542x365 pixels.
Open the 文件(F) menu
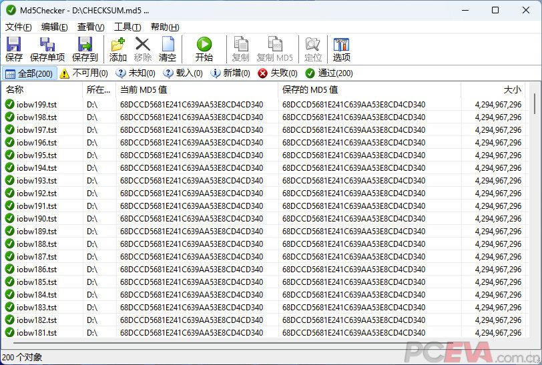[x=19, y=27]
